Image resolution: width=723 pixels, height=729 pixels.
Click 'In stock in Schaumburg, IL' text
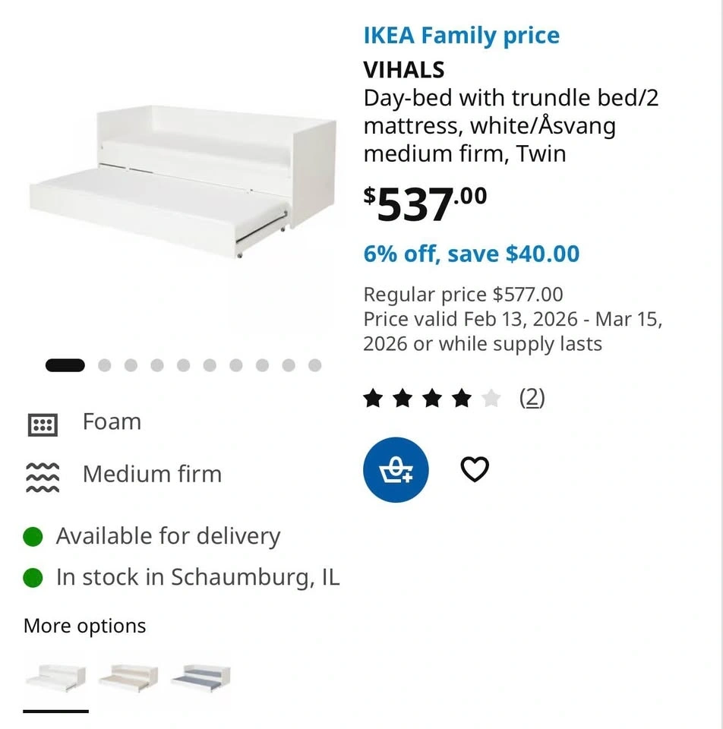197,578
